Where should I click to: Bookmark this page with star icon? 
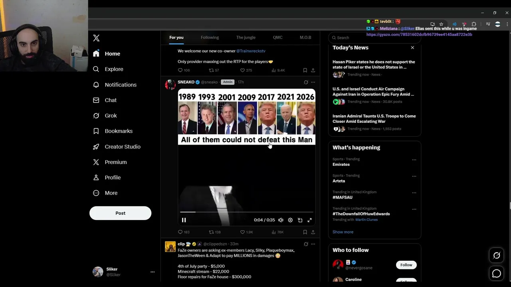(441, 24)
